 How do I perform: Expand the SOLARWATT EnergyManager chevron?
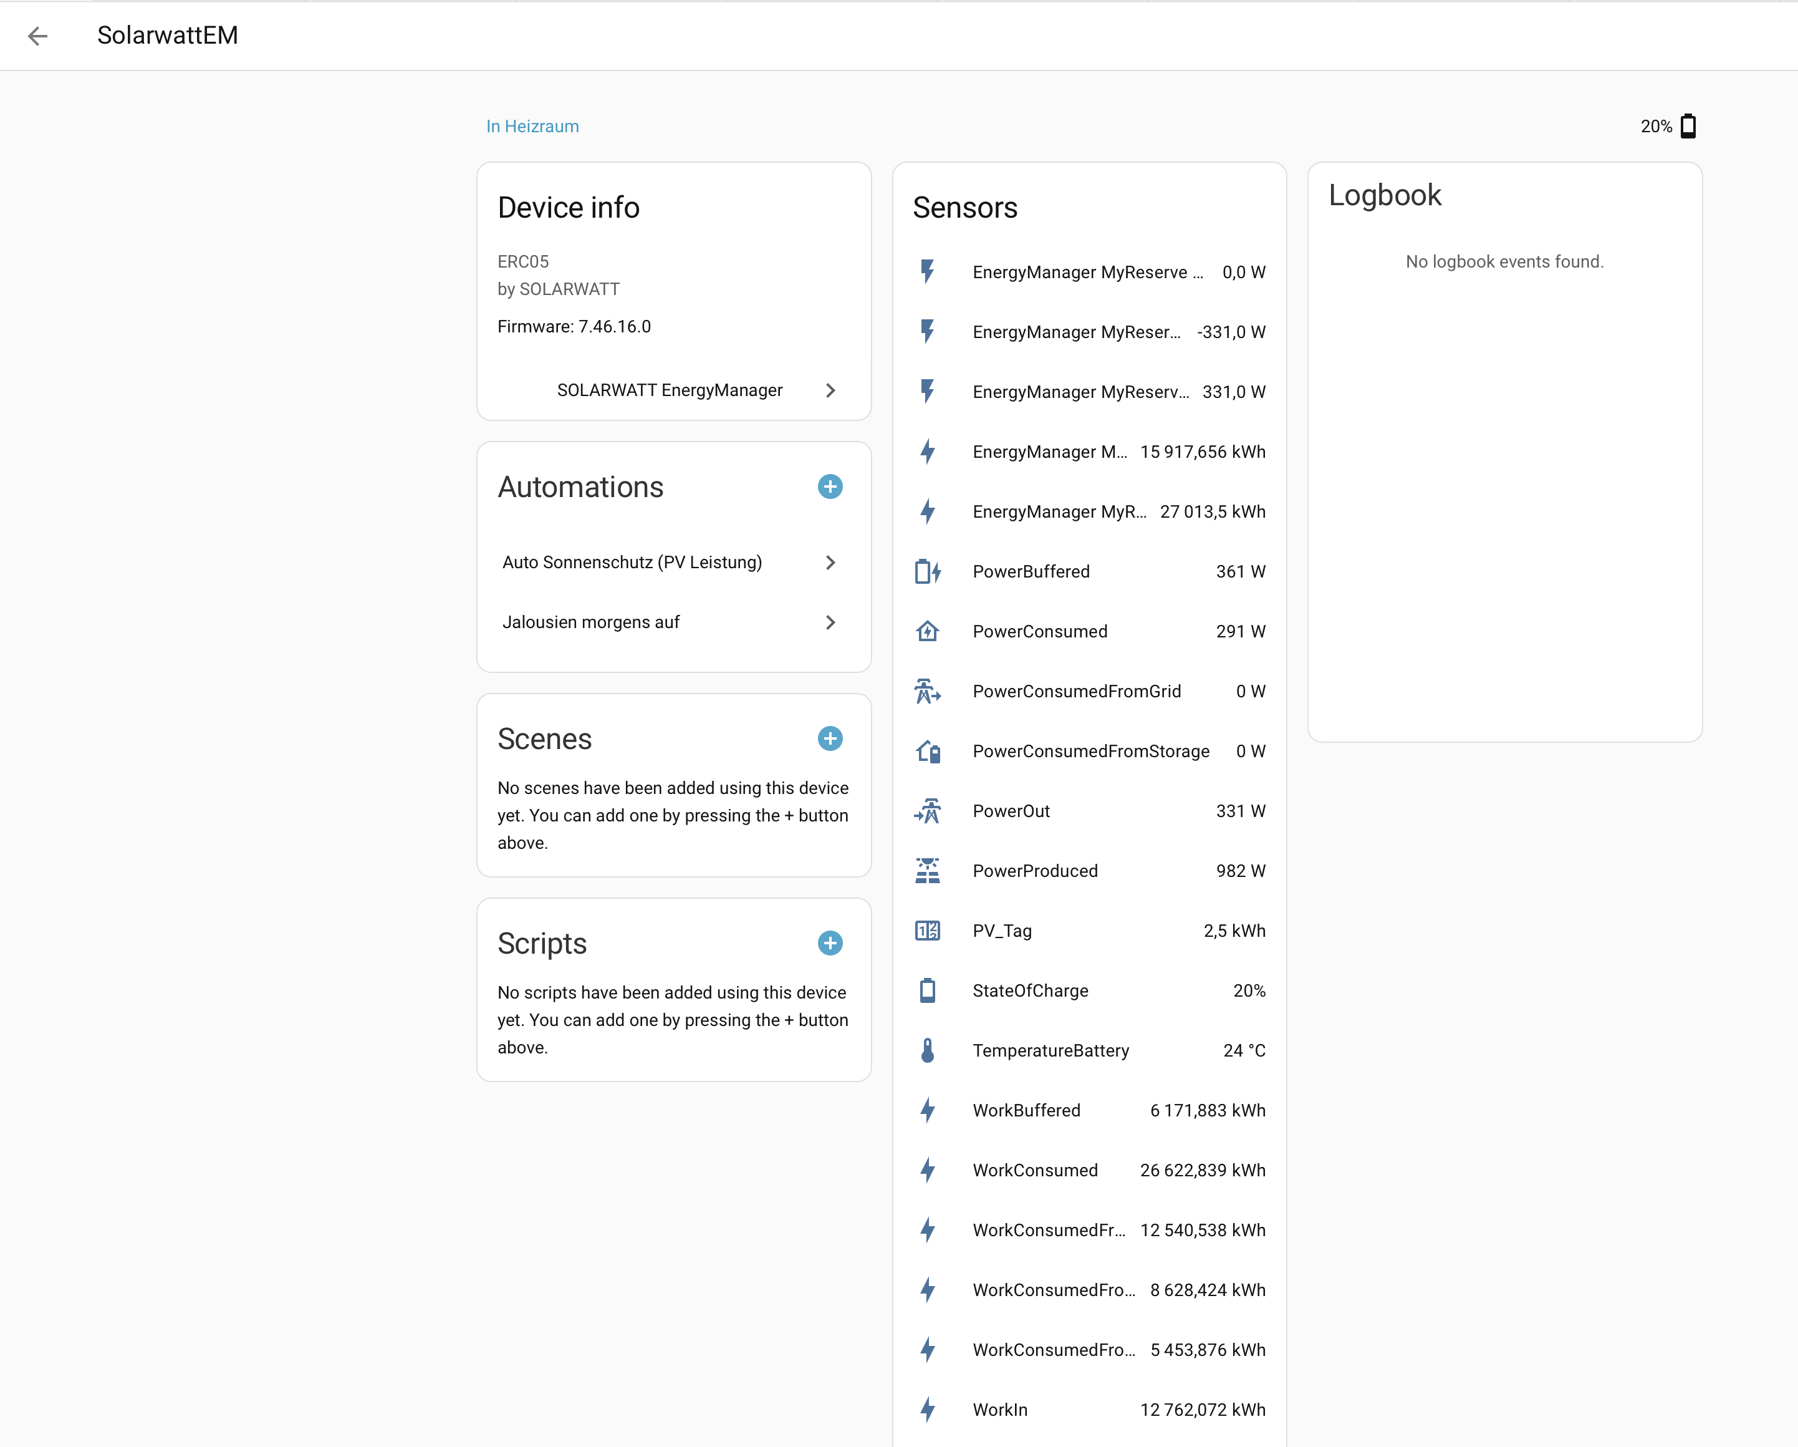829,390
